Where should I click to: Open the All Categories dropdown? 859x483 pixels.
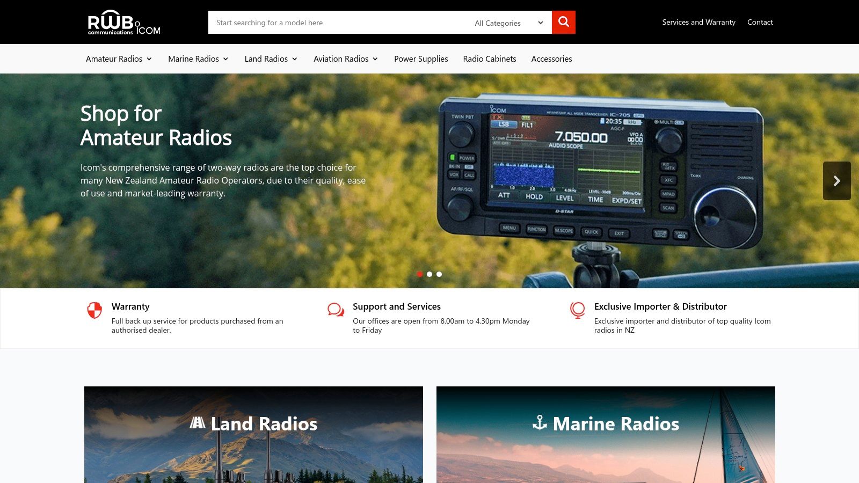(509, 23)
